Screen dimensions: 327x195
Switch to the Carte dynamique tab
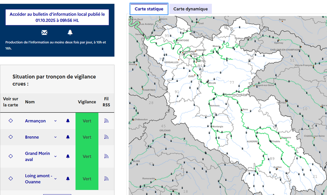(190, 9)
